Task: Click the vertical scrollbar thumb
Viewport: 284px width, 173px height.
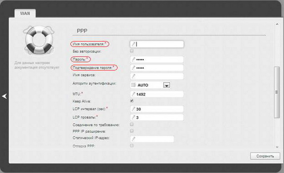Action: [277, 92]
